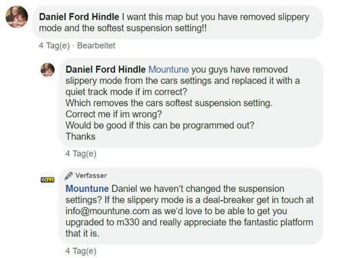338x258 pixels.
Task: Click the Bearbeitet edit history label
Action: tap(96, 46)
